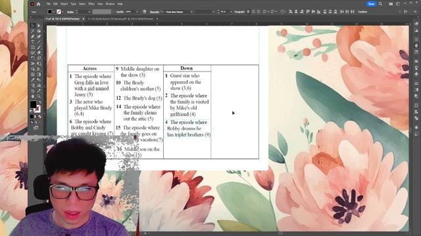Expand the fill color dropdown arrow
Image resolution: width=421 pixels, height=236 pixels.
[x=54, y=12]
